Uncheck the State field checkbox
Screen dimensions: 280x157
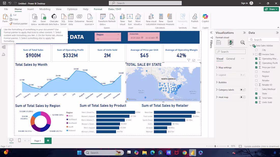click(256, 93)
